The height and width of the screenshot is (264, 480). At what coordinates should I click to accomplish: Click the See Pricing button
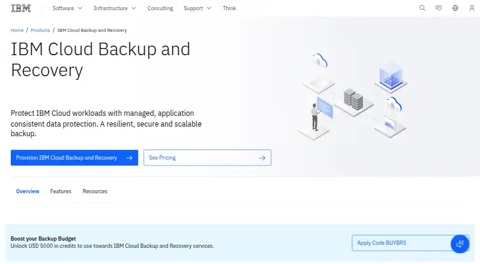click(x=207, y=158)
